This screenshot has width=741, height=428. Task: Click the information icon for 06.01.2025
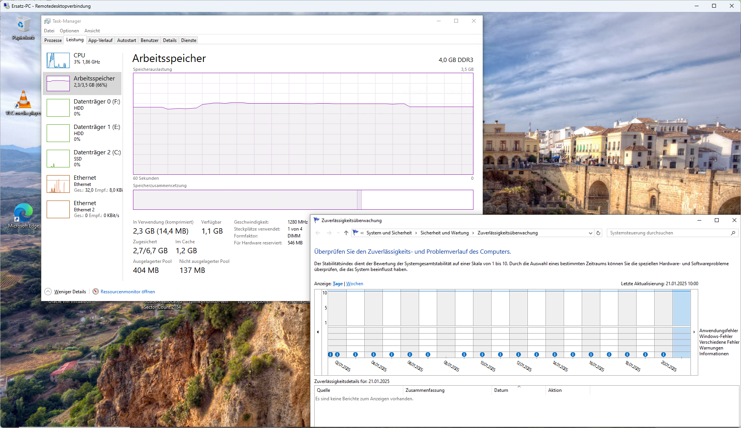click(x=409, y=354)
